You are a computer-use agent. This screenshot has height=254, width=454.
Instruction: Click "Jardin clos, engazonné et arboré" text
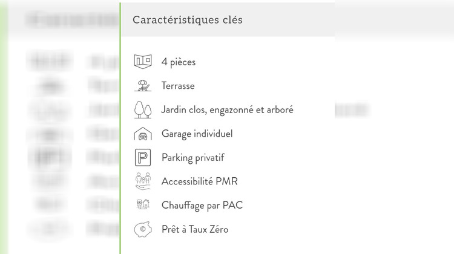click(227, 110)
